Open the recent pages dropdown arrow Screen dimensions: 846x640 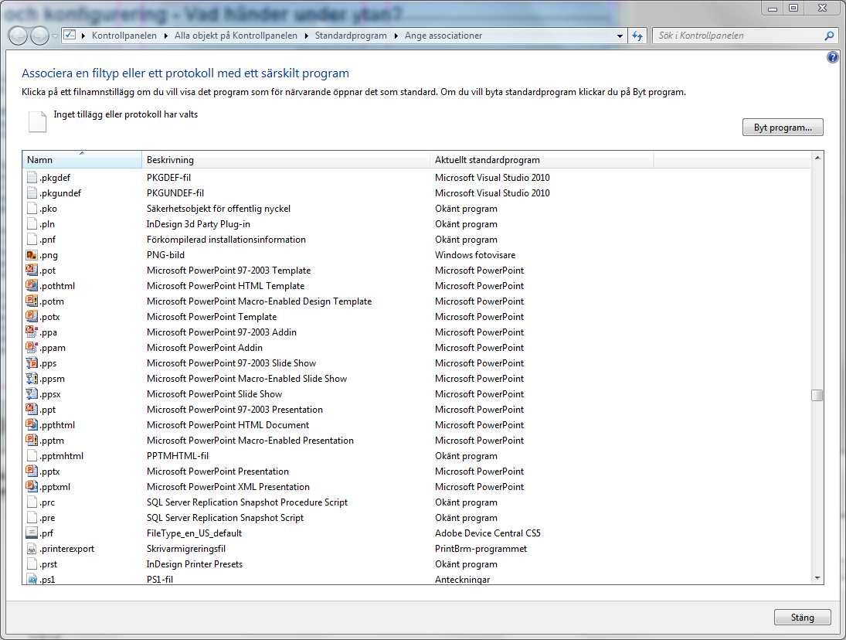point(55,36)
